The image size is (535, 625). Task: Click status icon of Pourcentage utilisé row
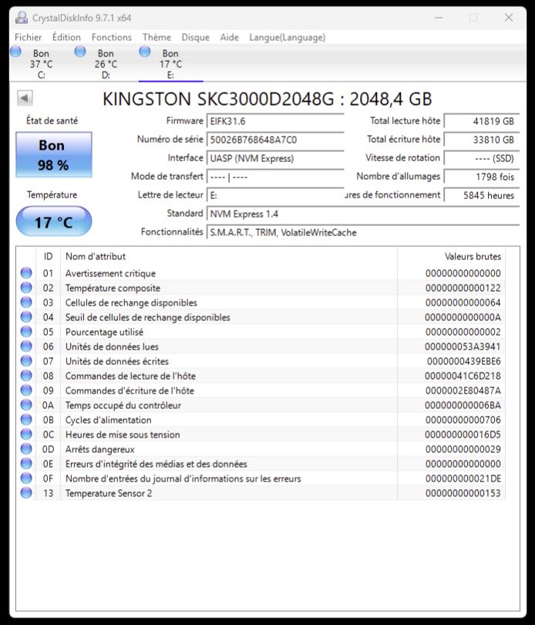pos(26,332)
